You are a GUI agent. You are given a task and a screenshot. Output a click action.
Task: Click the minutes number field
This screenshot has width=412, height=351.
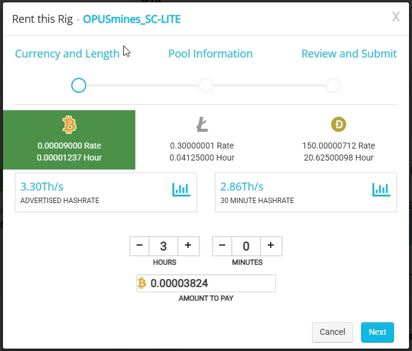(x=246, y=246)
